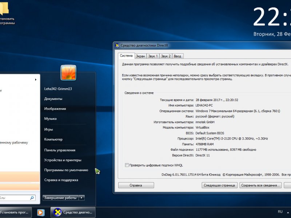This screenshot has width=291, height=218.
Task: Click the DxDiag 6.01.7601.17514 version text
Action: click(191, 175)
